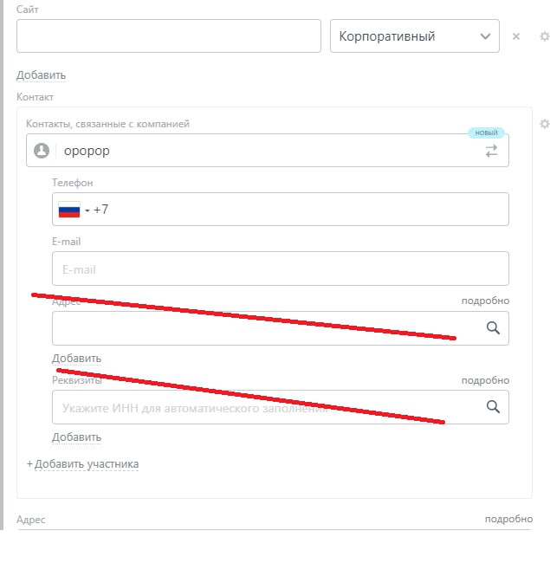This screenshot has height=563, width=550.
Task: Click the contact avatar icon near оророр
Action: click(x=41, y=151)
